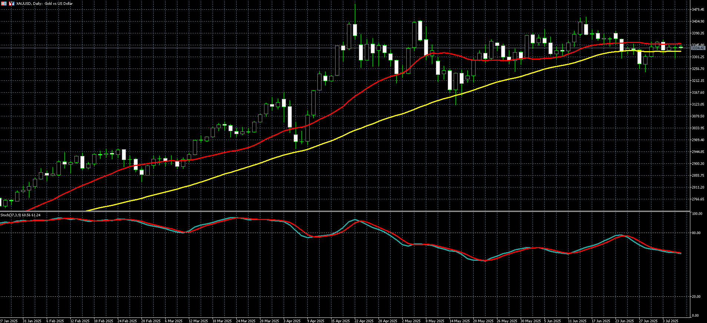This screenshot has width=707, height=323.
Task: Click the current price tag 3334.42
Action: tap(698, 48)
